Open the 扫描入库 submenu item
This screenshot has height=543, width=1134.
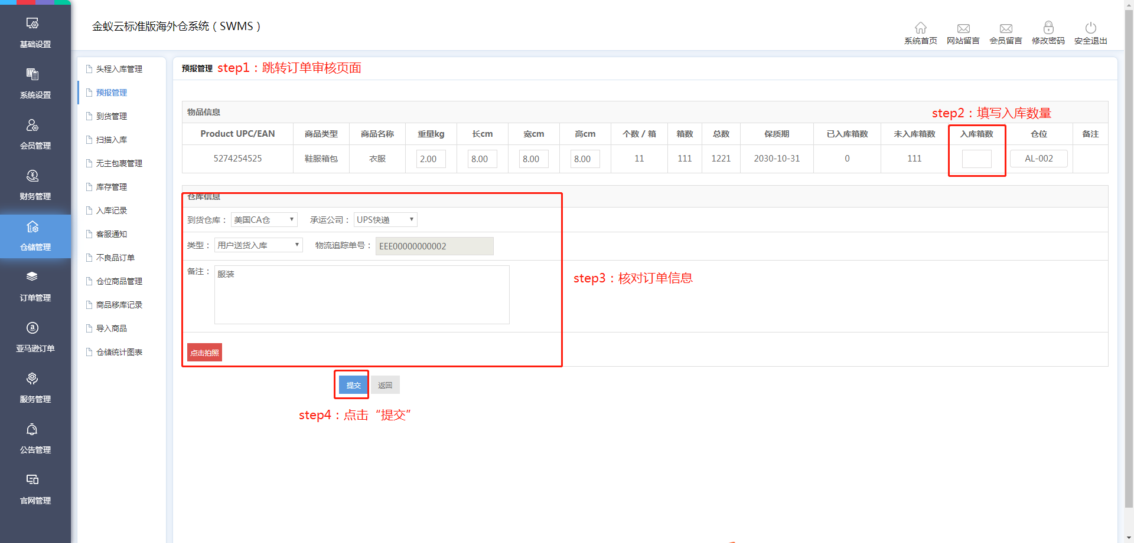click(x=112, y=140)
